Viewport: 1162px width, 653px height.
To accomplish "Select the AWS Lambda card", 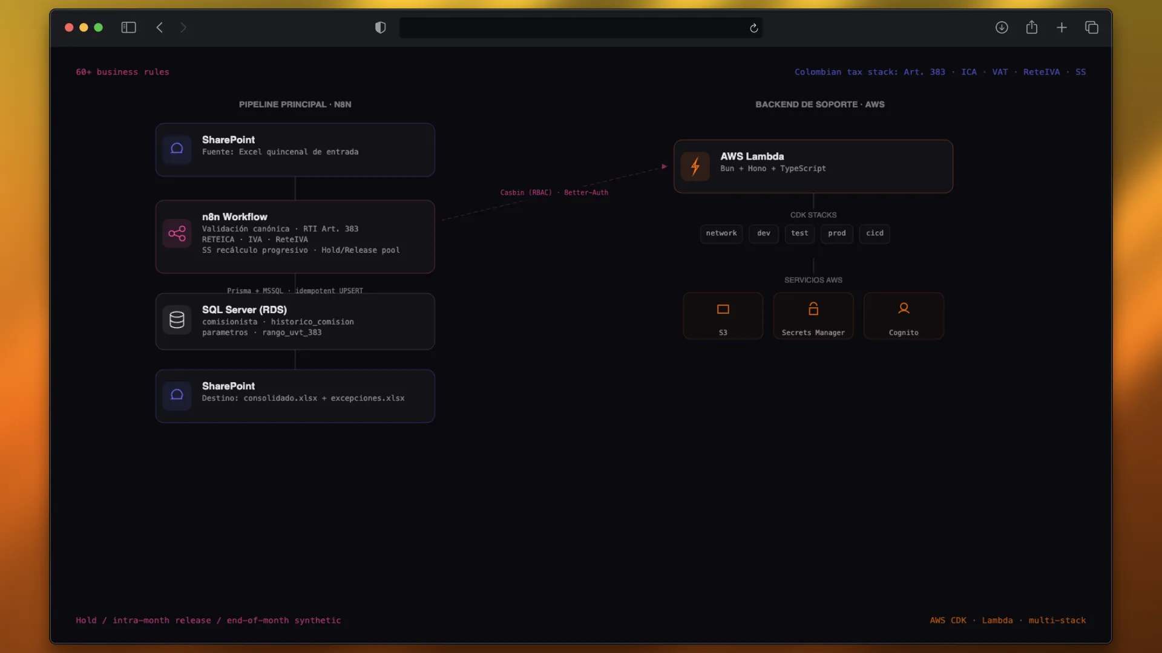I will (813, 166).
